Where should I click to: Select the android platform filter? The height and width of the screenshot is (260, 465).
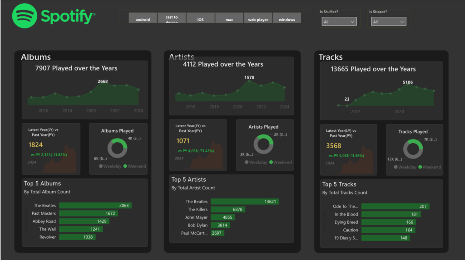143,19
